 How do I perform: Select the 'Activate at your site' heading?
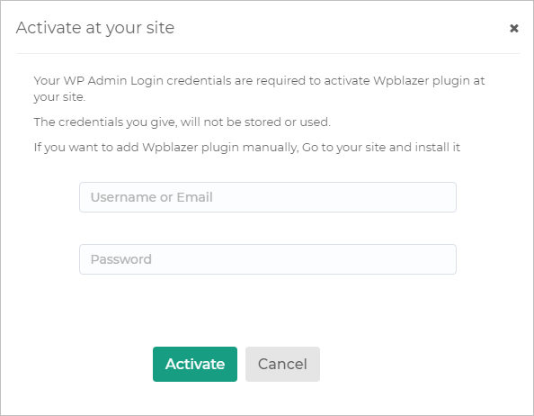95,28
